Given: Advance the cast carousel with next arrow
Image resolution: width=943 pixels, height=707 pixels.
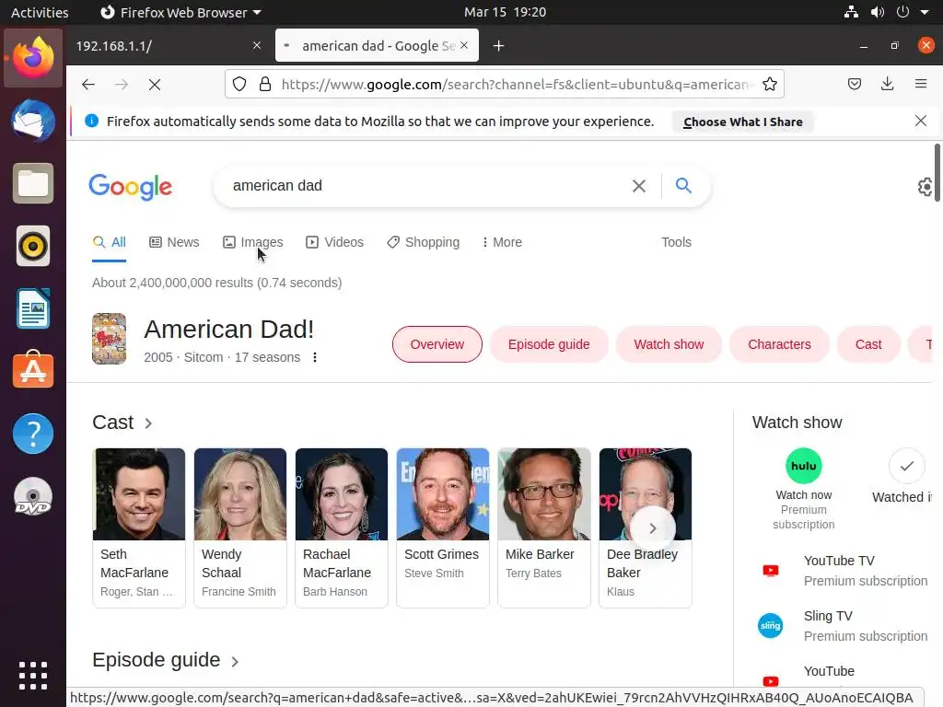Looking at the screenshot, I should point(653,528).
